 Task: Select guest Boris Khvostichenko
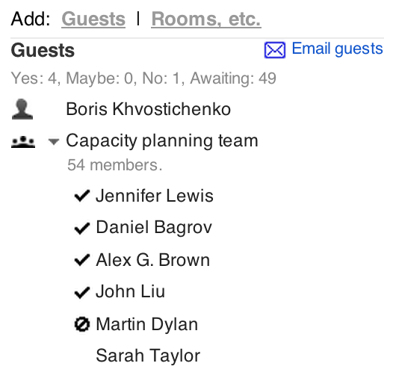148,109
